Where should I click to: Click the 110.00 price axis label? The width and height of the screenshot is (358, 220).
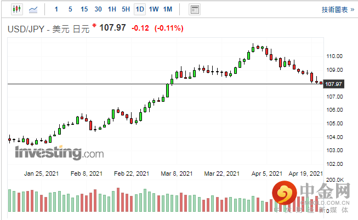(334, 56)
